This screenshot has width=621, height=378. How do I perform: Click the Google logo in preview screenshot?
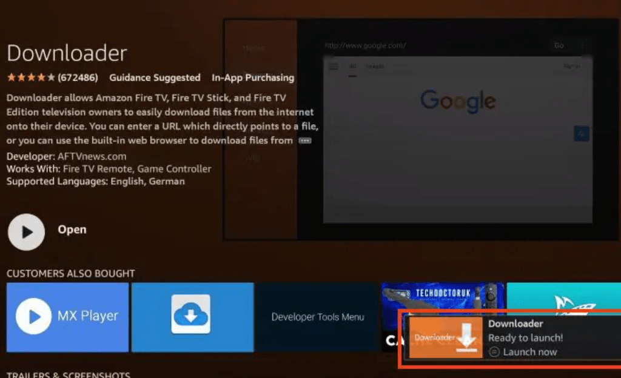[x=457, y=101]
